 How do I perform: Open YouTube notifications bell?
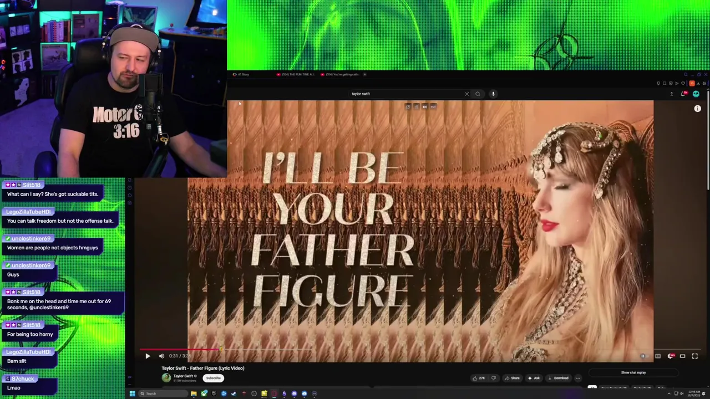pyautogui.click(x=683, y=94)
